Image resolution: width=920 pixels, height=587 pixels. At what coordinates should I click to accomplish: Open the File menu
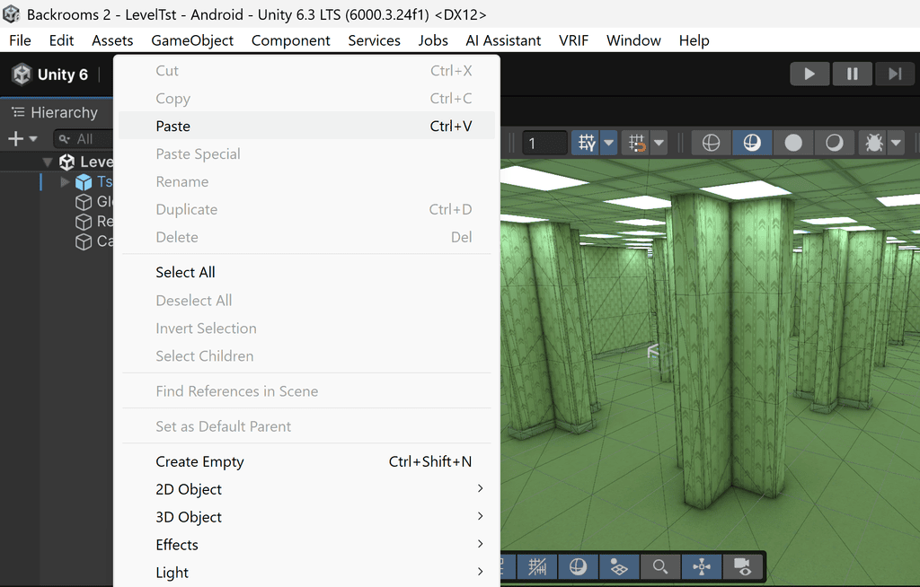[20, 40]
